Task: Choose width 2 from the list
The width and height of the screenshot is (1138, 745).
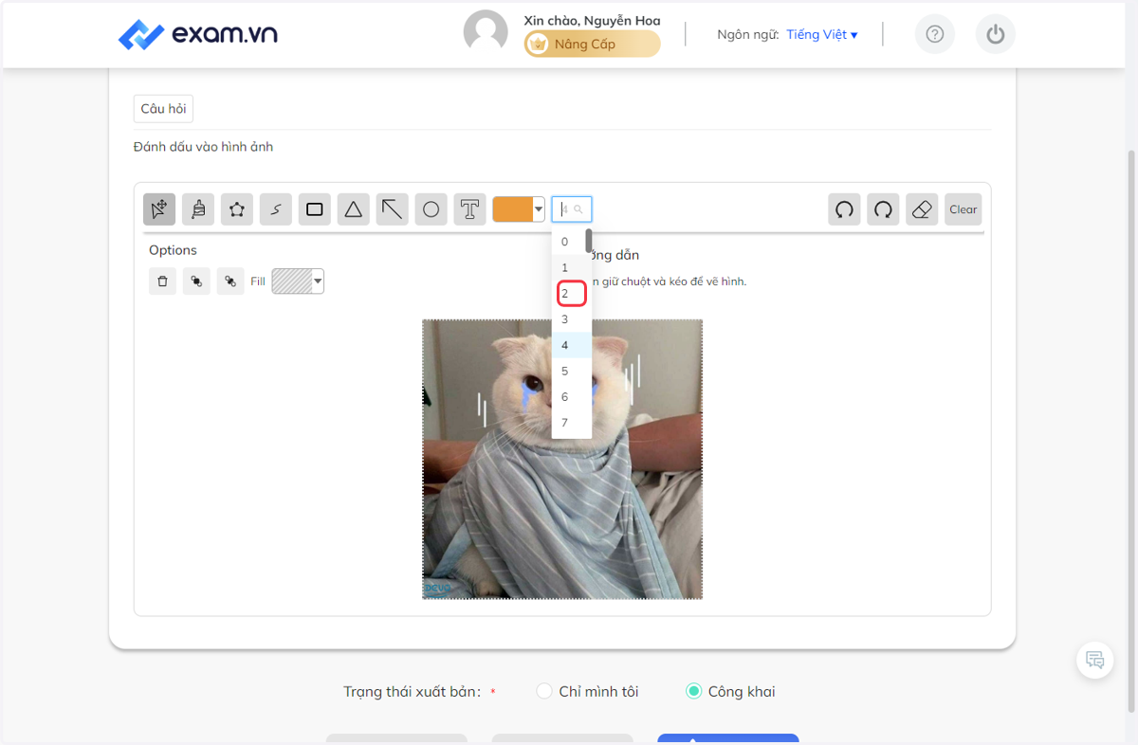Action: pos(572,294)
